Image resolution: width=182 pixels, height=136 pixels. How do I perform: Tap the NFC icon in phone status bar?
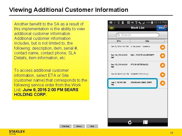(129, 23)
